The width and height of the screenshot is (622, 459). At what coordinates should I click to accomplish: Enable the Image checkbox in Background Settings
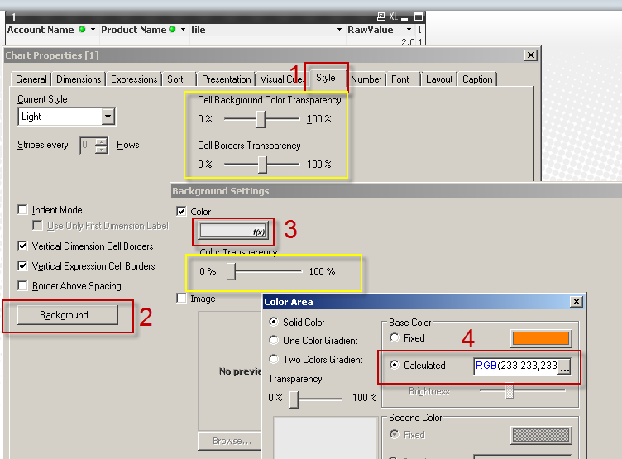(x=182, y=299)
